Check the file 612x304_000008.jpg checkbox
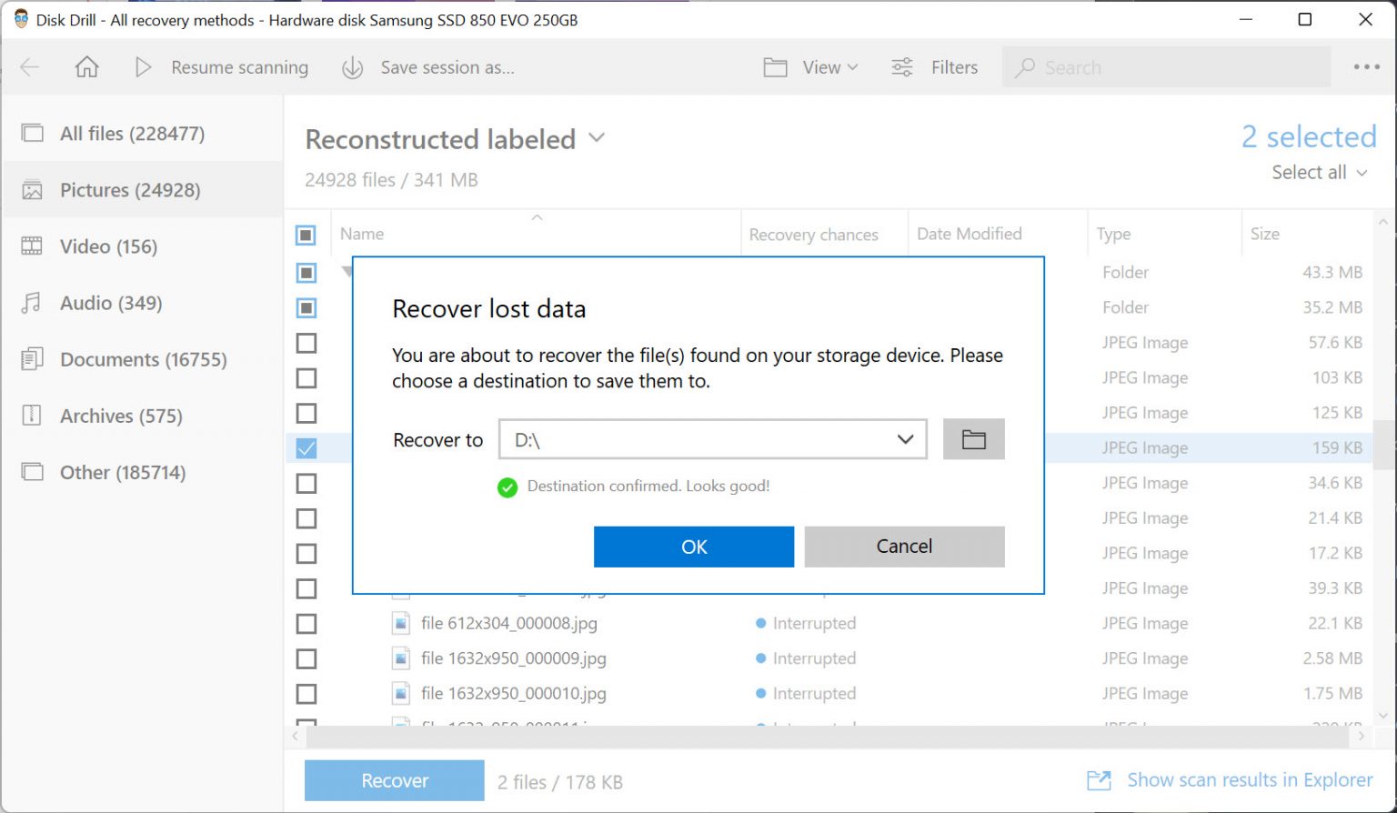Viewport: 1397px width, 813px height. (306, 623)
